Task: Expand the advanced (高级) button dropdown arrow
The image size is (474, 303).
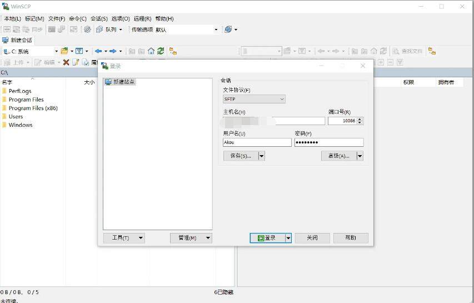Action: pyautogui.click(x=360, y=156)
